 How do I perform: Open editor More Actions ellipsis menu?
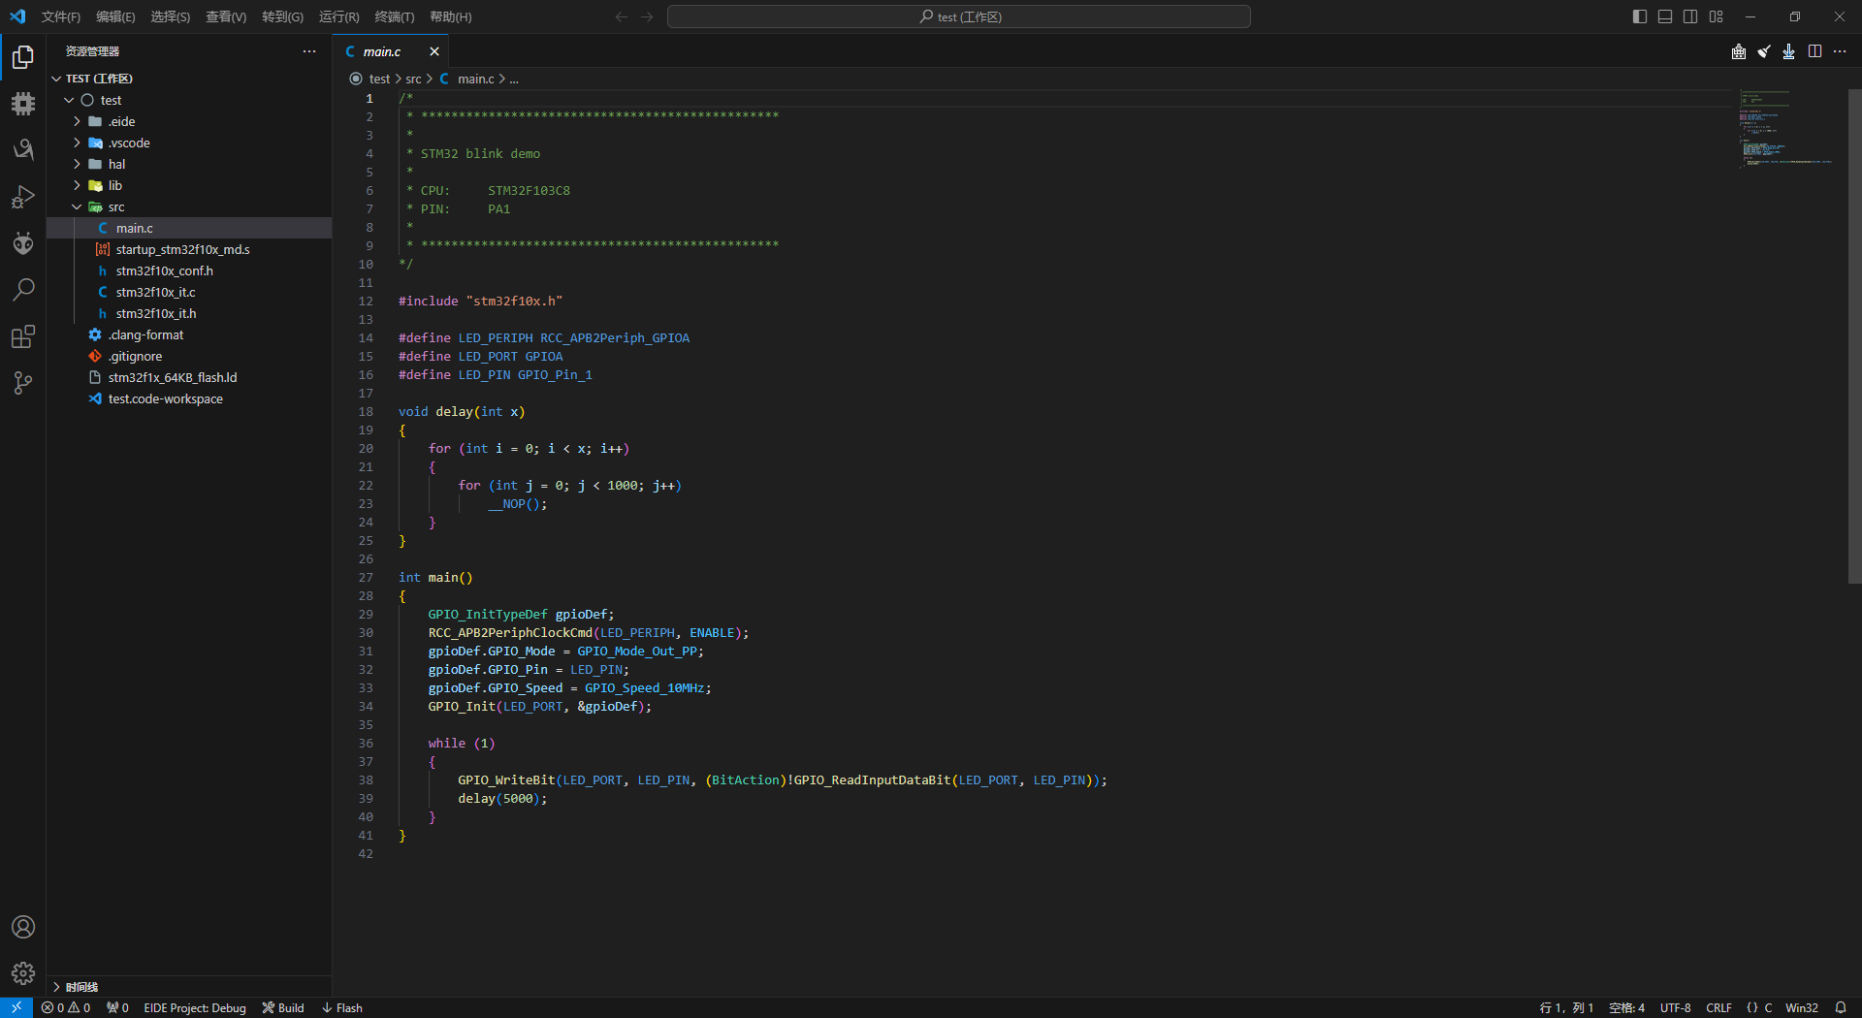tap(1840, 51)
